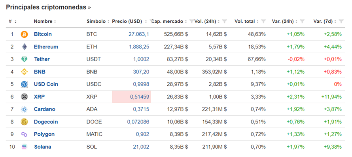Click Bitcoin price 27.063,1
Viewport: 352px width, 157px height.
(x=139, y=34)
